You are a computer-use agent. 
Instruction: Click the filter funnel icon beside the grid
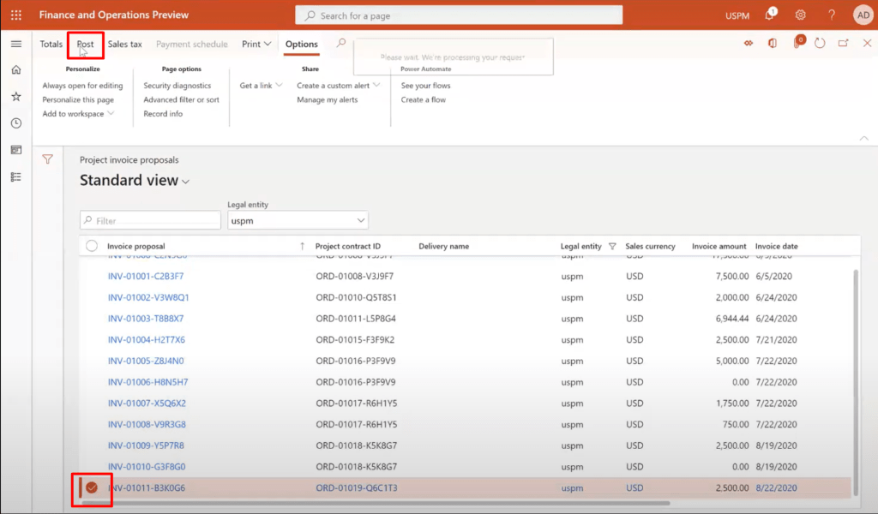(x=48, y=158)
